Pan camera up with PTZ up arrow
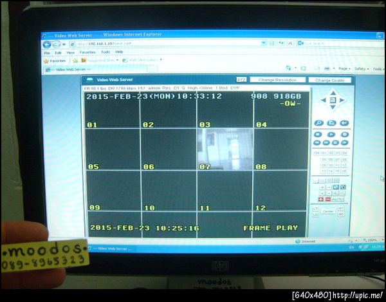386x302 pixels. tap(333, 93)
